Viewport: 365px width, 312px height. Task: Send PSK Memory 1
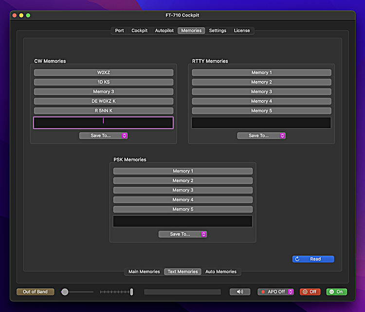[x=183, y=171]
